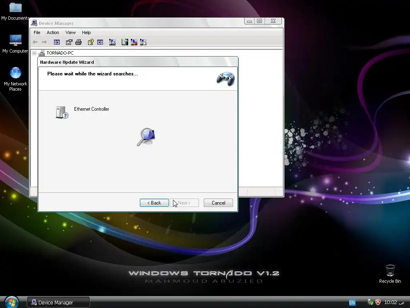
Task: Click the Device Manager title text
Action: click(x=56, y=23)
